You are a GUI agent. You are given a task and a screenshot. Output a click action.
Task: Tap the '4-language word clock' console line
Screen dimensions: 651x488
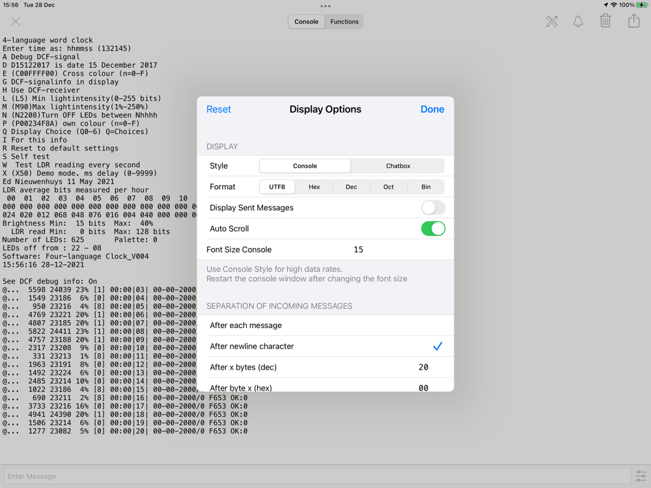(x=48, y=40)
